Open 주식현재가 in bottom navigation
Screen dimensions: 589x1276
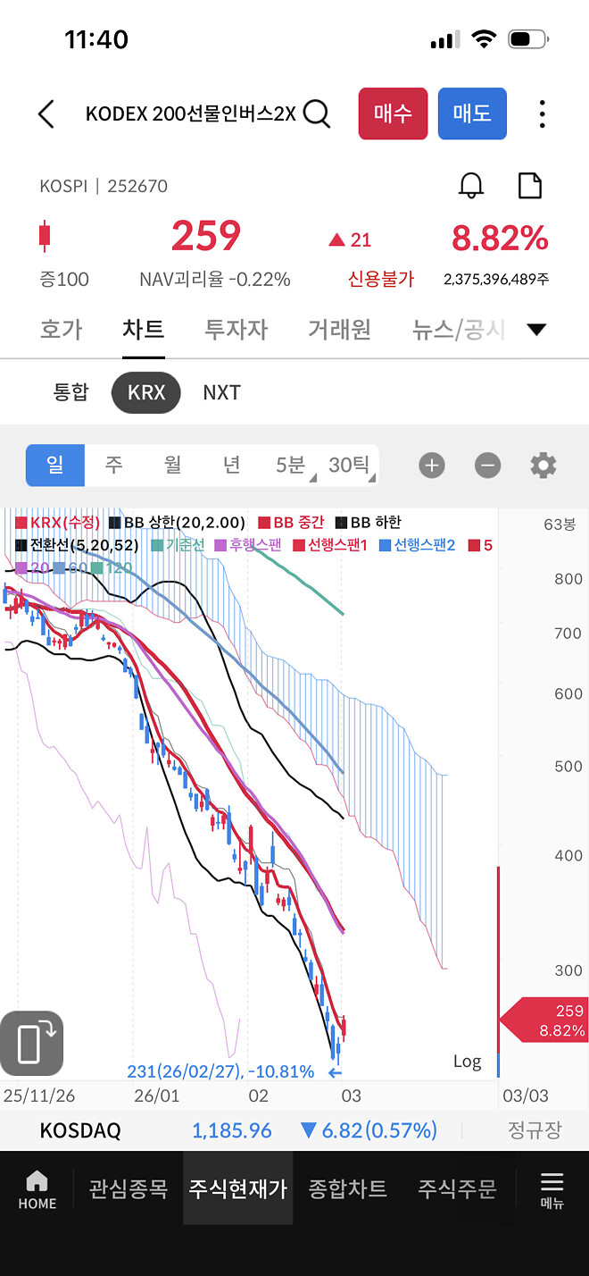(237, 1188)
